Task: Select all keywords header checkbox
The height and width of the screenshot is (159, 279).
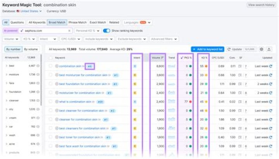Action: click(x=51, y=58)
